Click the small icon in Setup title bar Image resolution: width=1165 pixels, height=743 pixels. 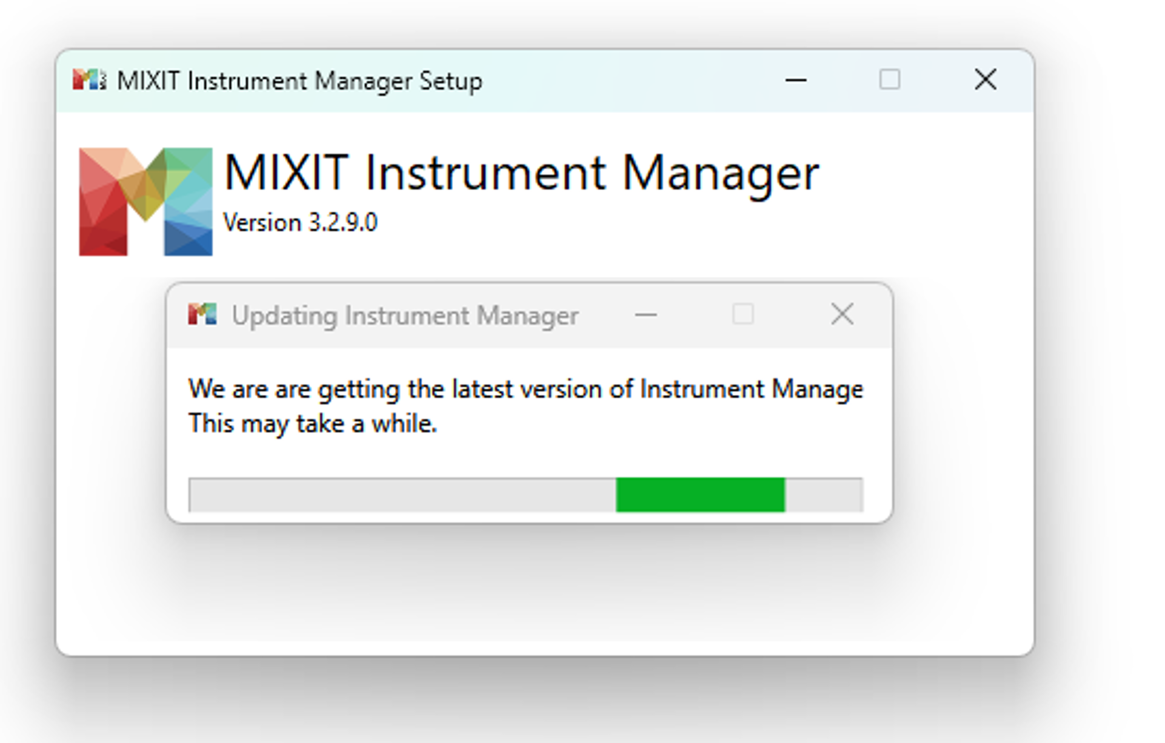[x=89, y=80]
